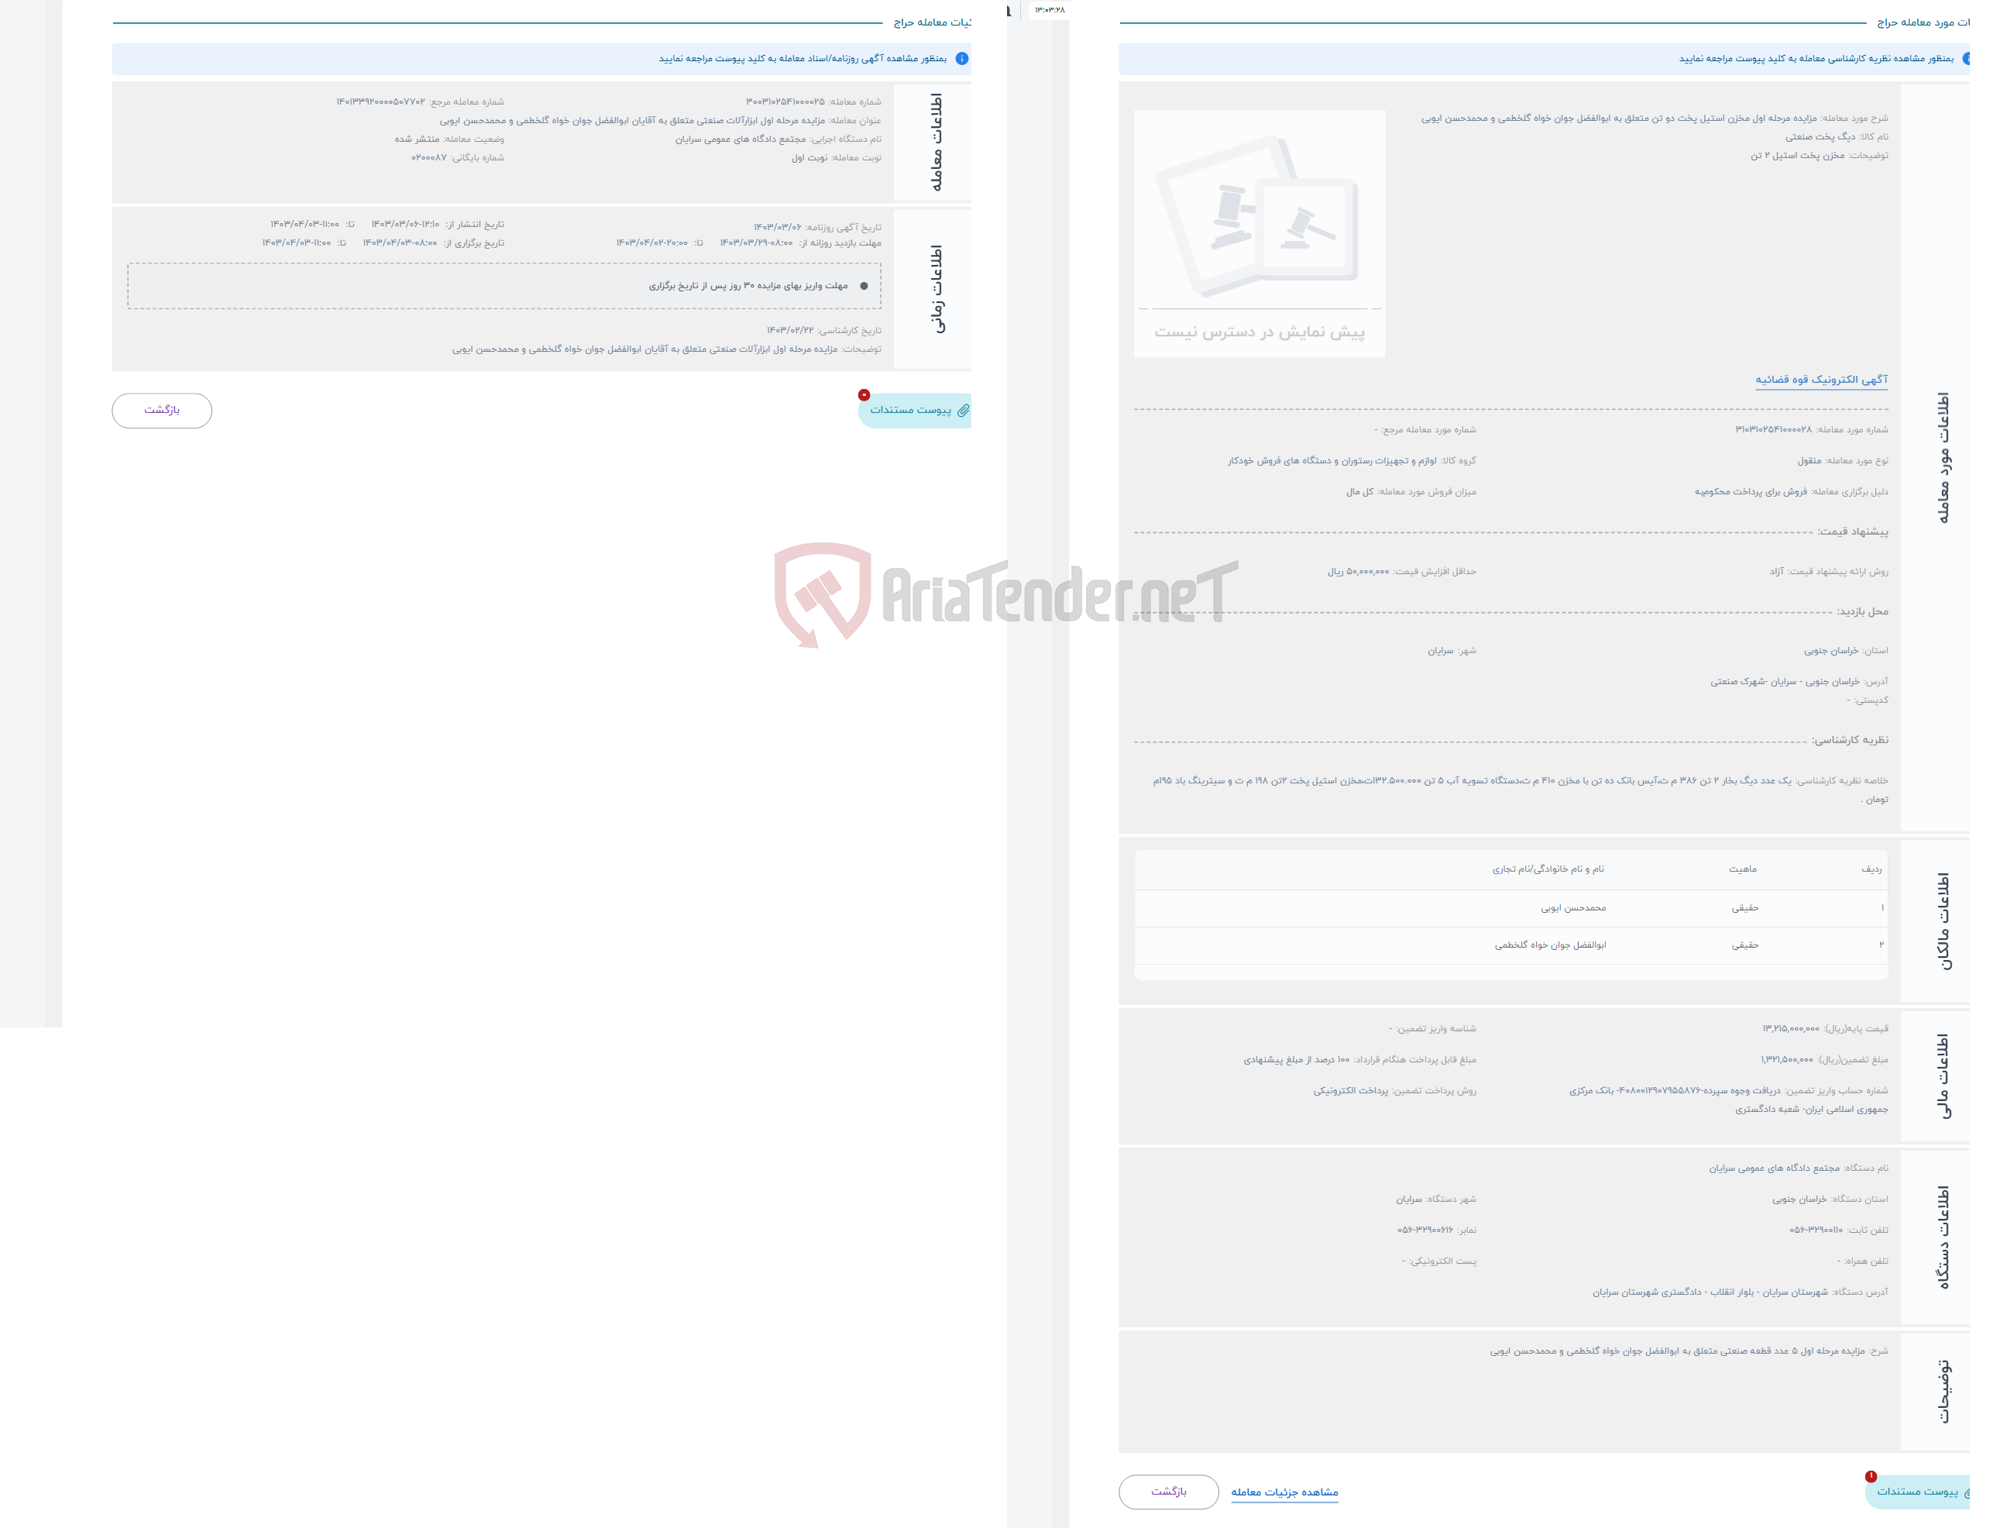Click the بازگشت button on left panel
This screenshot has width=2014, height=1528.
(159, 409)
